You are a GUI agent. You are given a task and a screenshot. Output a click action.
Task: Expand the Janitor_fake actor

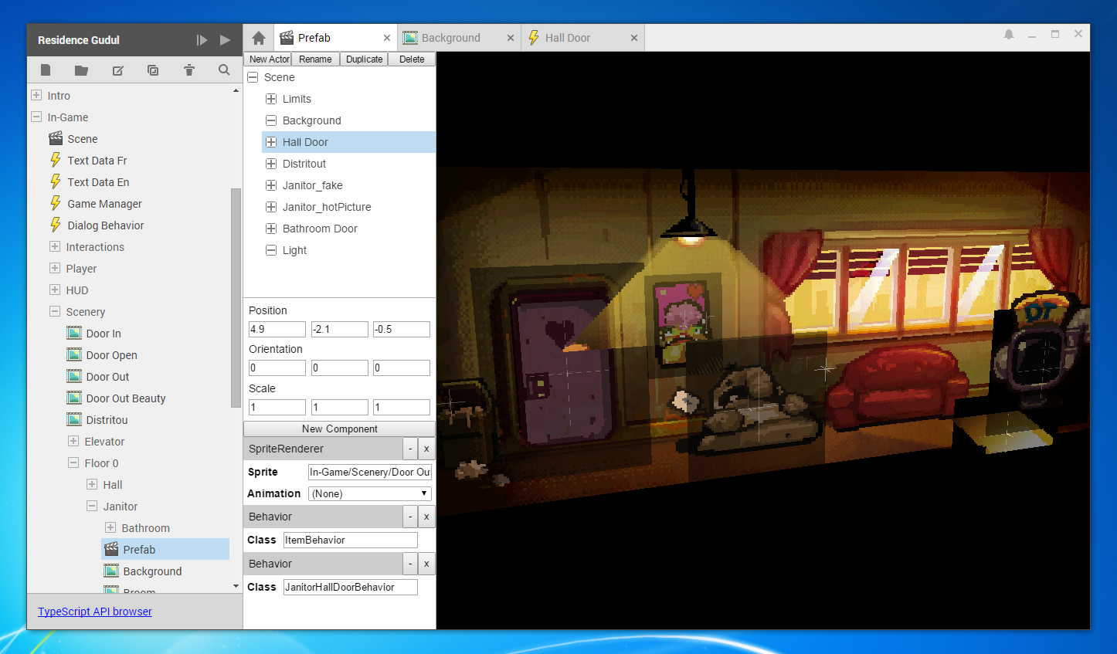click(271, 185)
